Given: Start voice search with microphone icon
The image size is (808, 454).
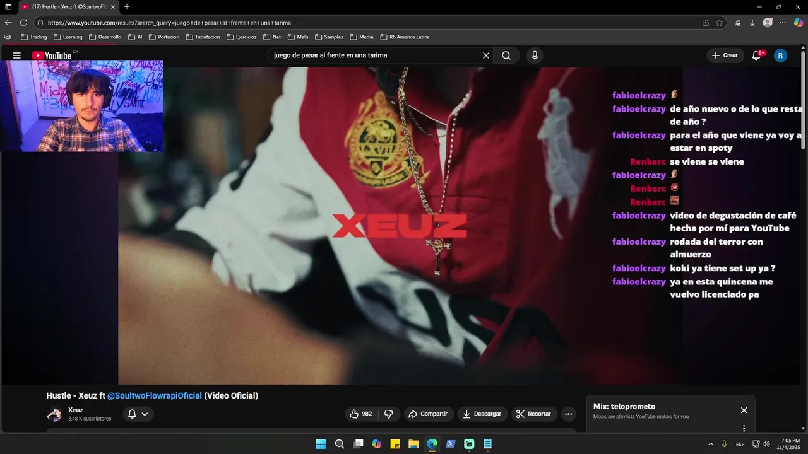Looking at the screenshot, I should [x=535, y=55].
